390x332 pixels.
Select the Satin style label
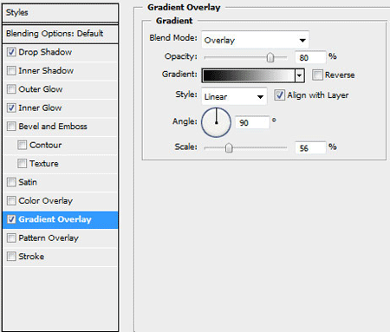[x=28, y=182]
